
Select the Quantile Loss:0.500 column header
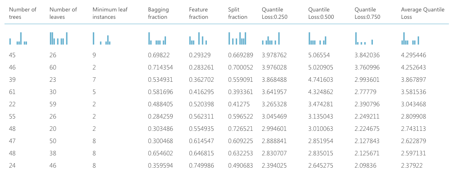point(321,13)
